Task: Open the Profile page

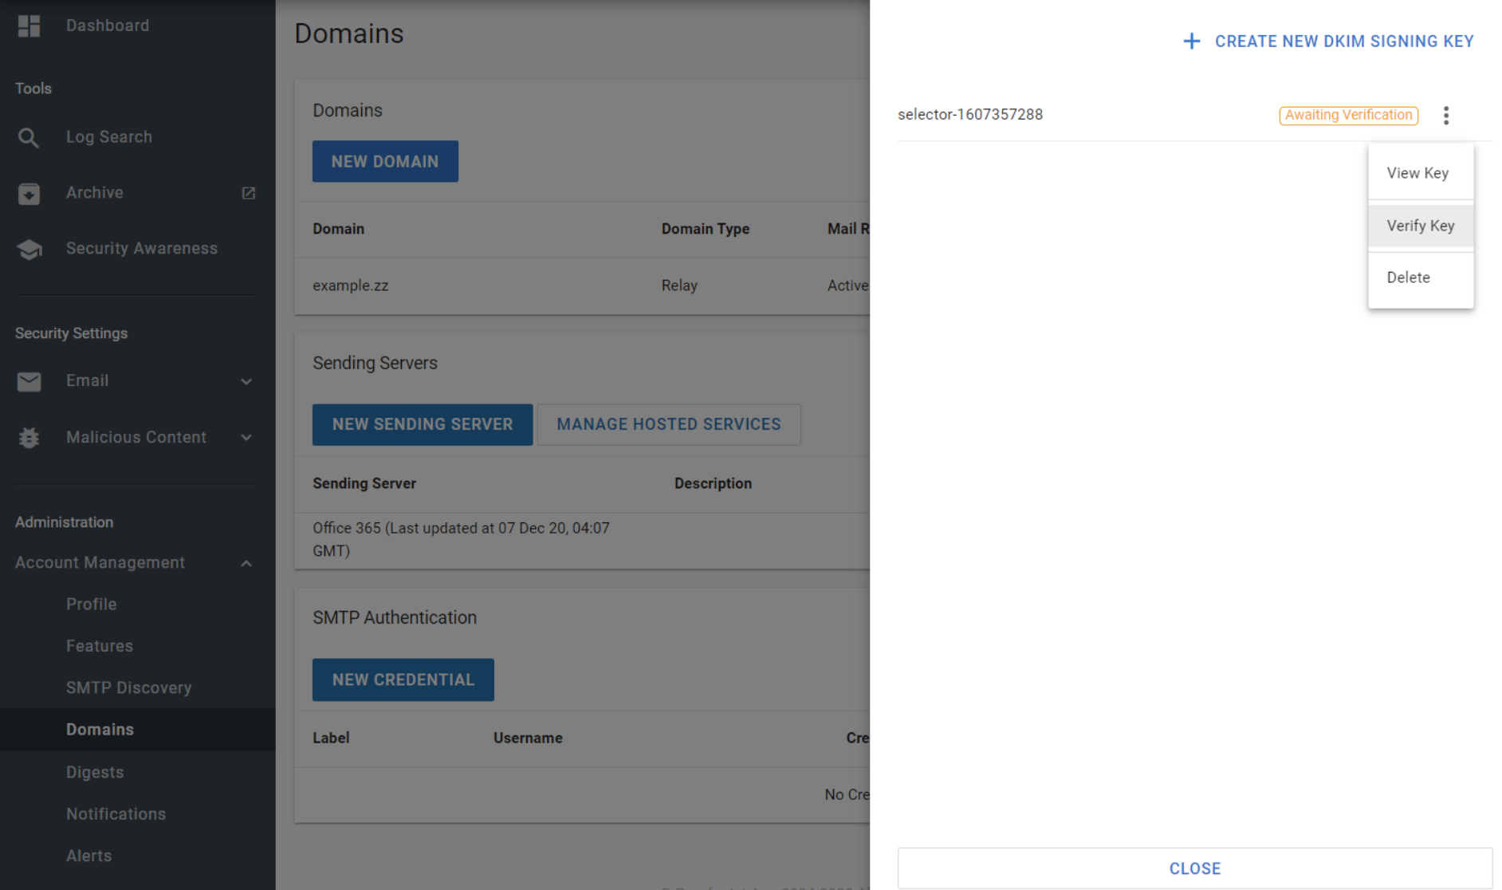Action: coord(92,604)
